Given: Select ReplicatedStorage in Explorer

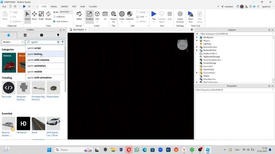Looking at the screenshot, I should (x=211, y=56).
